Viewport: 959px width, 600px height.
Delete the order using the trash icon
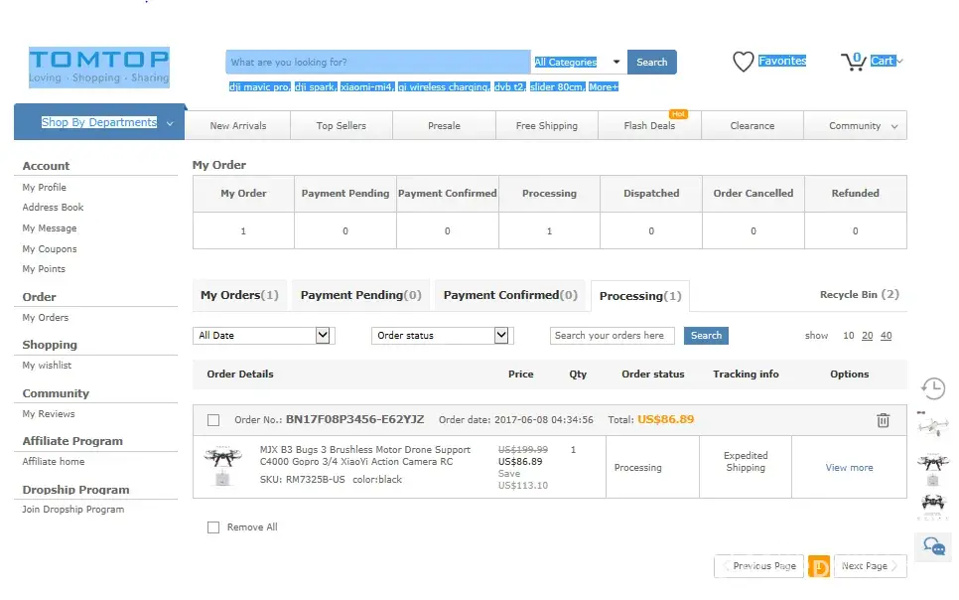(883, 420)
